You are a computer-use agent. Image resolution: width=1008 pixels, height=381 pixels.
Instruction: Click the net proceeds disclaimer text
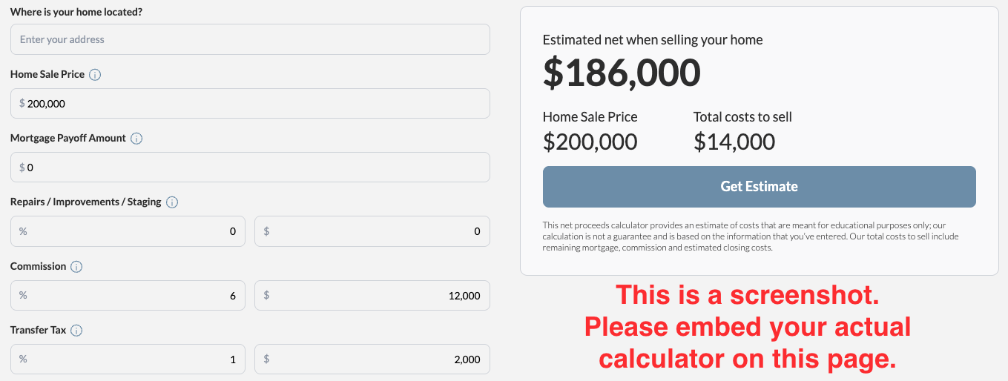(x=751, y=236)
